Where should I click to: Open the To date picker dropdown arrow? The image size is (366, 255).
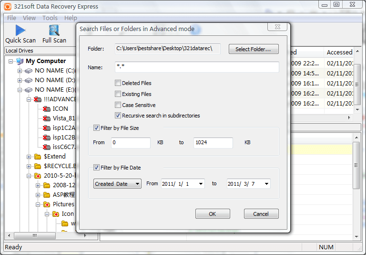266,184
